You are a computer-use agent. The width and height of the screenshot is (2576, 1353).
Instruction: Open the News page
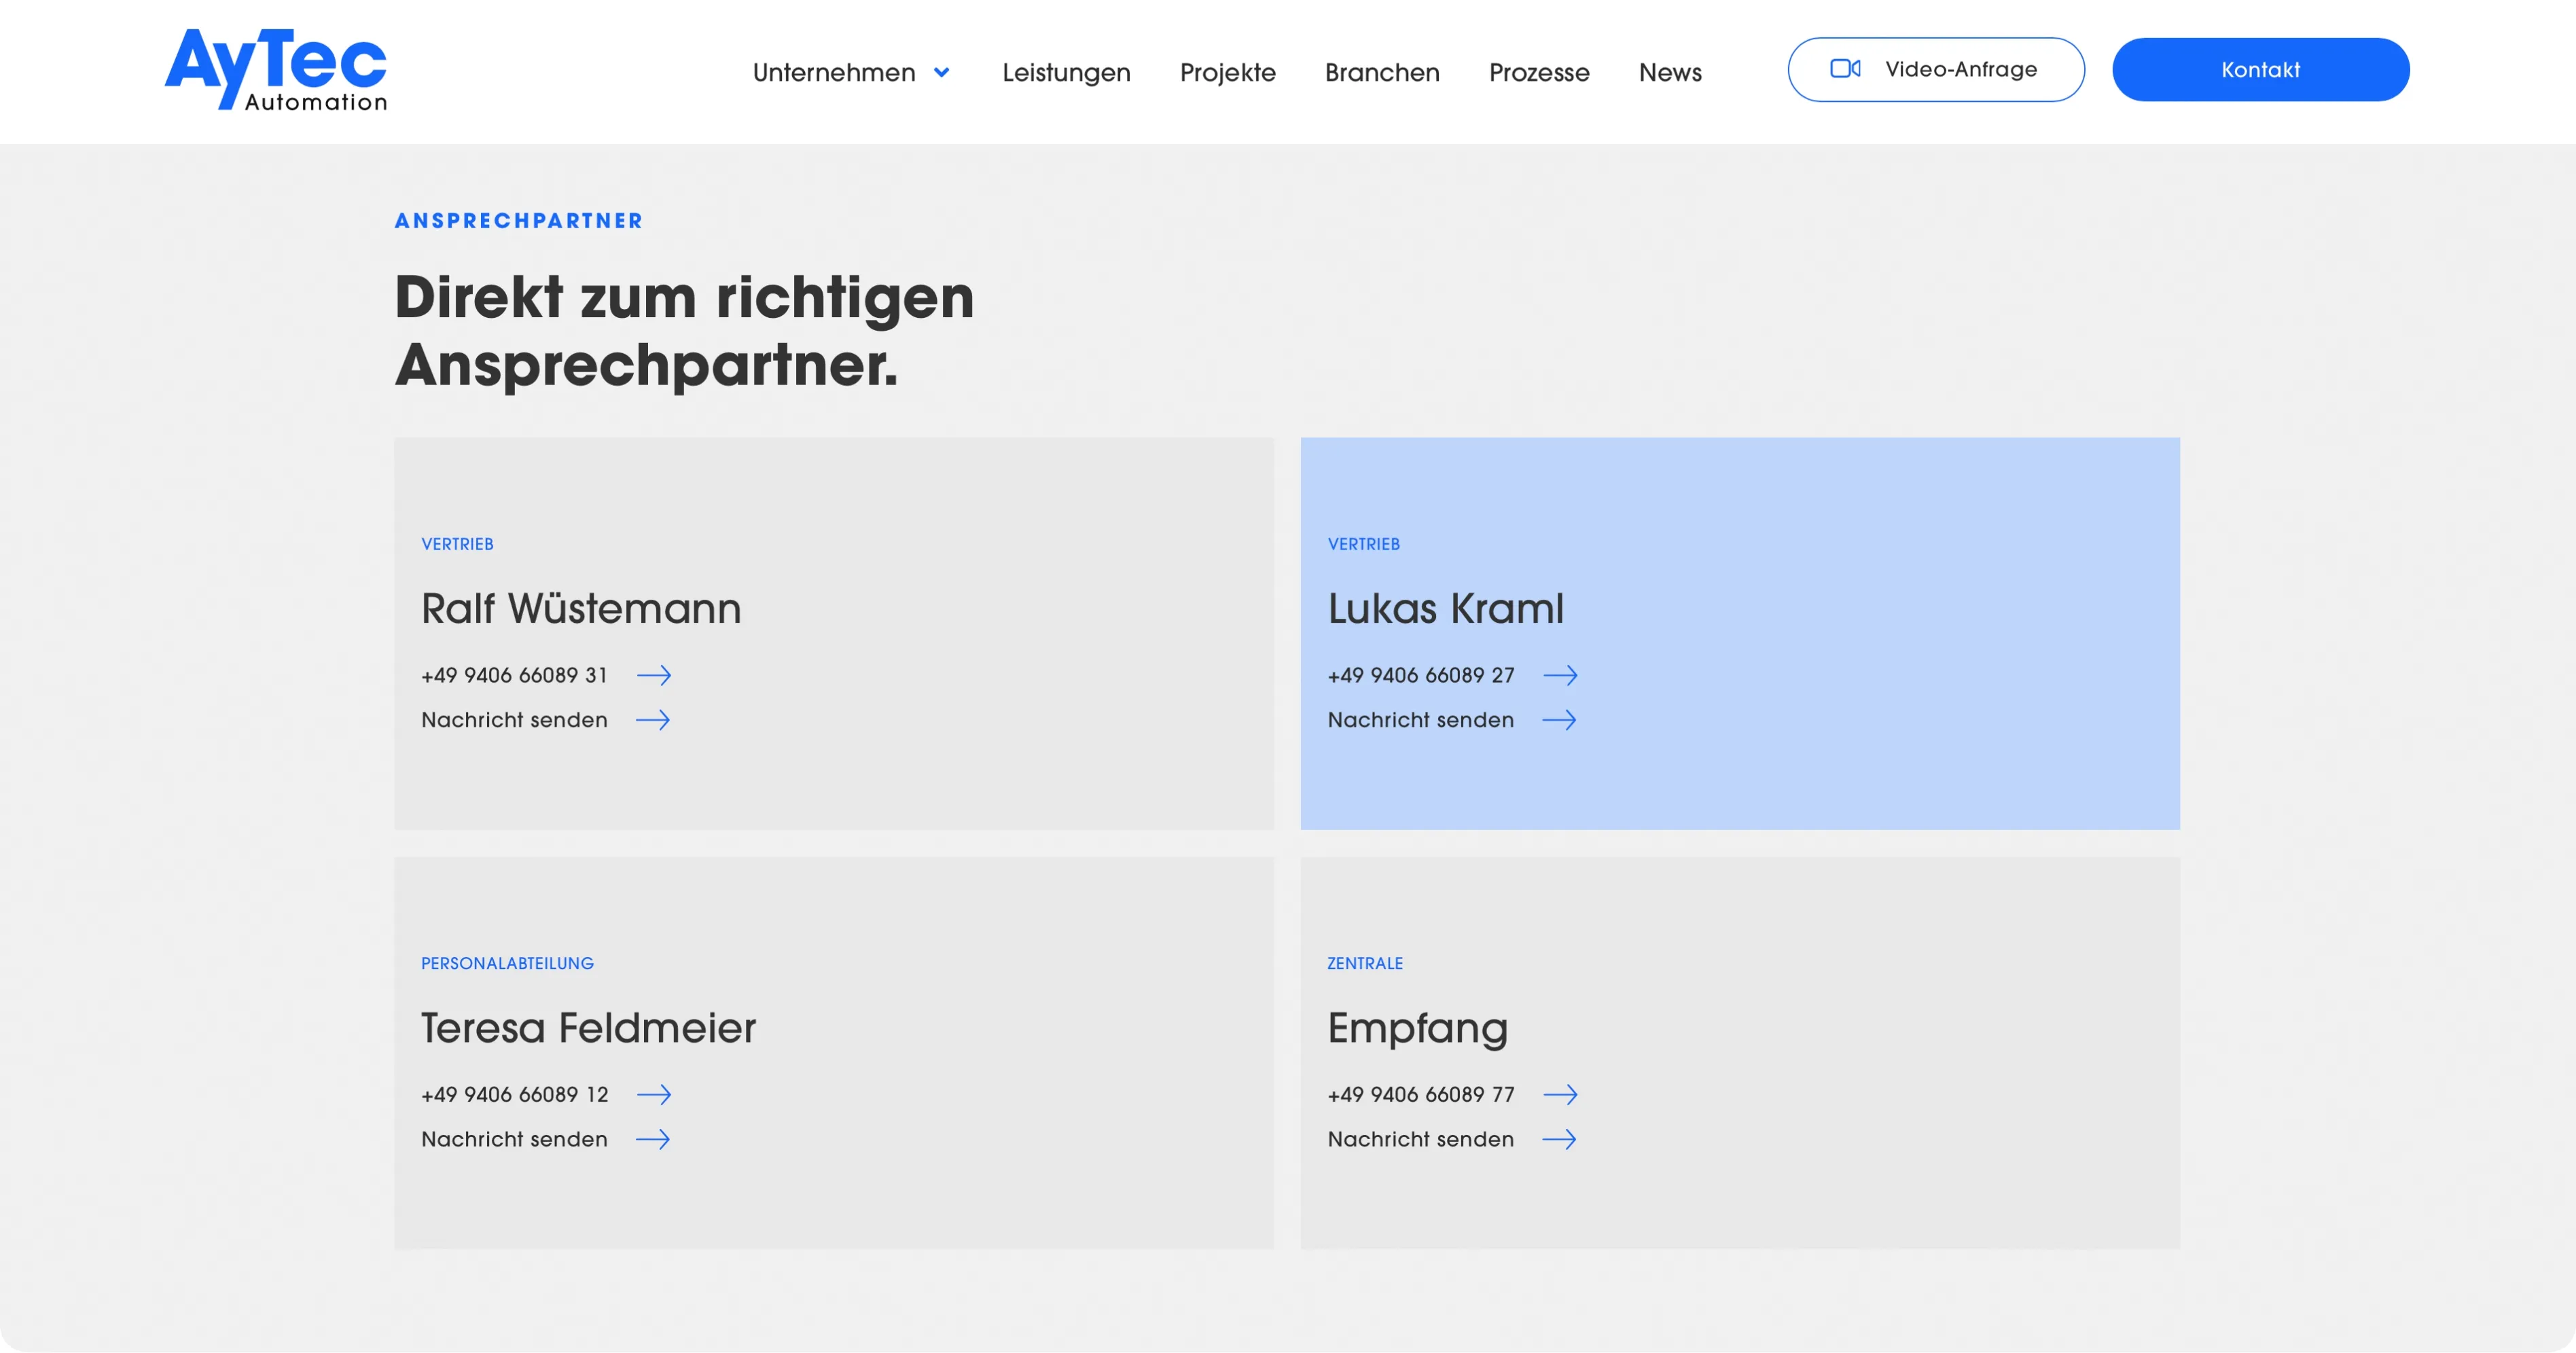tap(1670, 73)
